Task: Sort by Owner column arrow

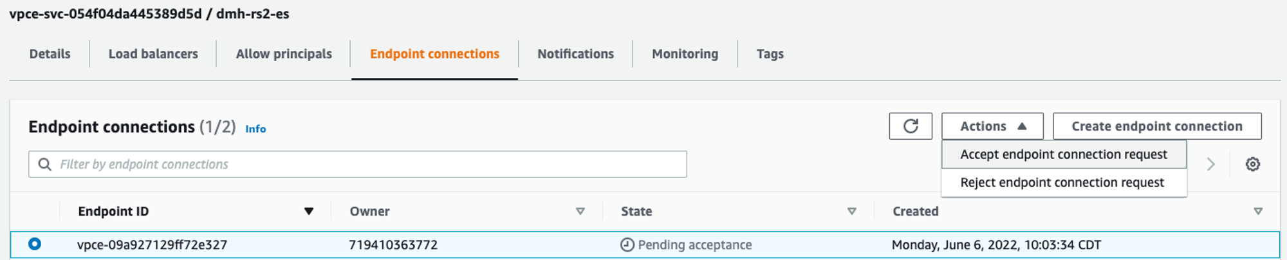Action: (x=580, y=211)
